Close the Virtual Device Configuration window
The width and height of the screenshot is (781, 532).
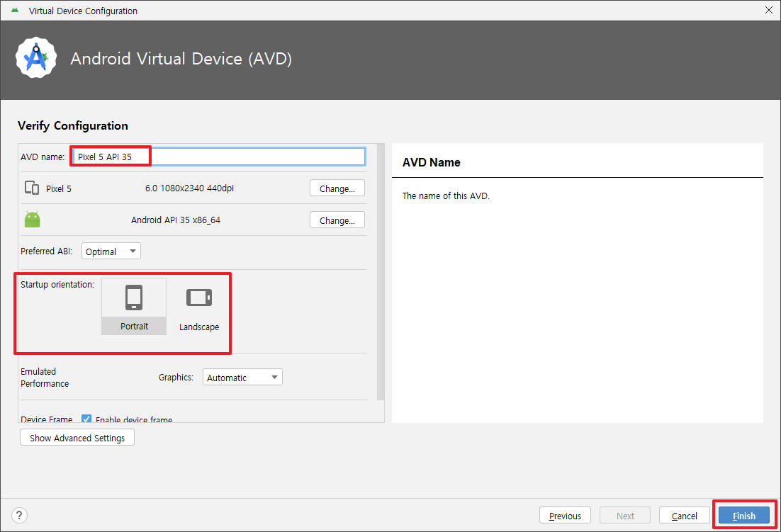[768, 10]
